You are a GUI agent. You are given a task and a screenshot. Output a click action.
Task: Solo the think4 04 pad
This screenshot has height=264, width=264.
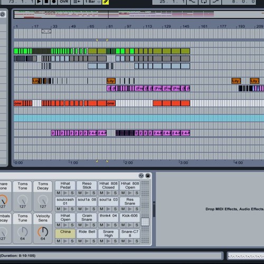coord(115,225)
